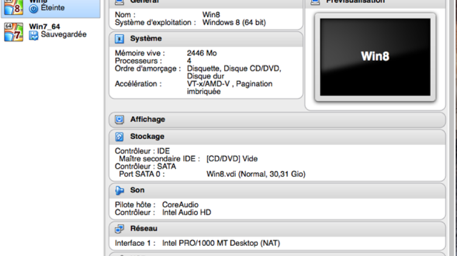Viewport: 457px width, 256px height.
Task: Open the Stockage section header
Action: point(277,137)
